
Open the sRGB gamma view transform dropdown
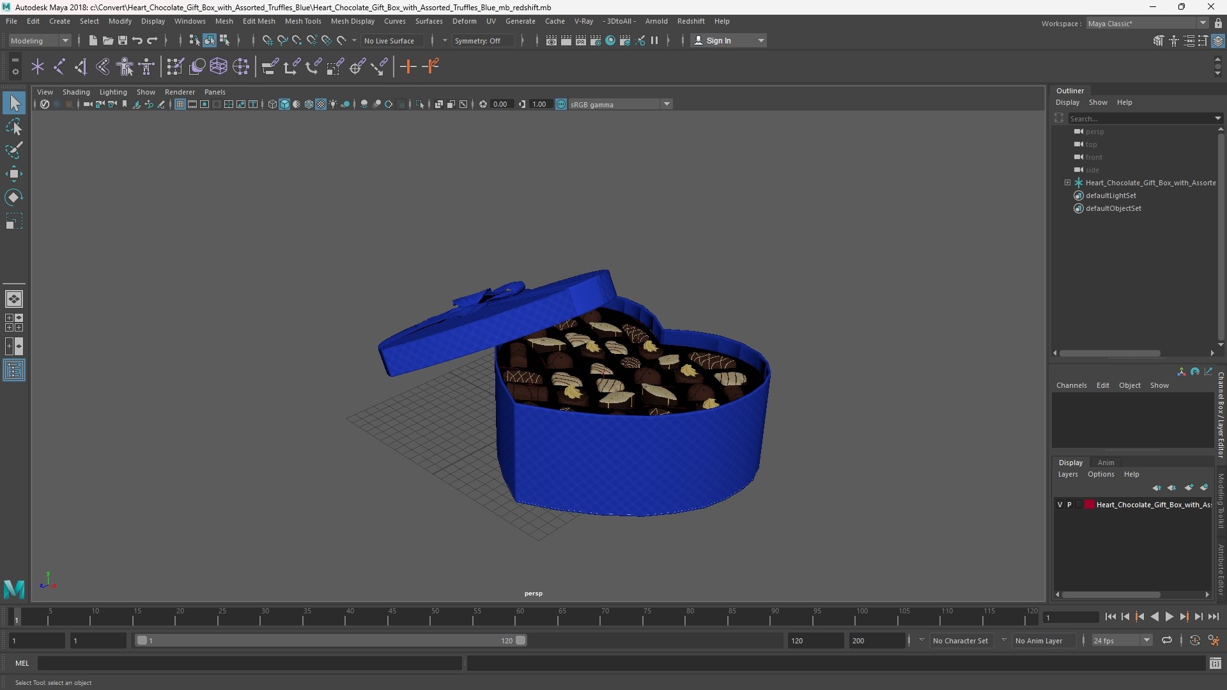(x=621, y=104)
